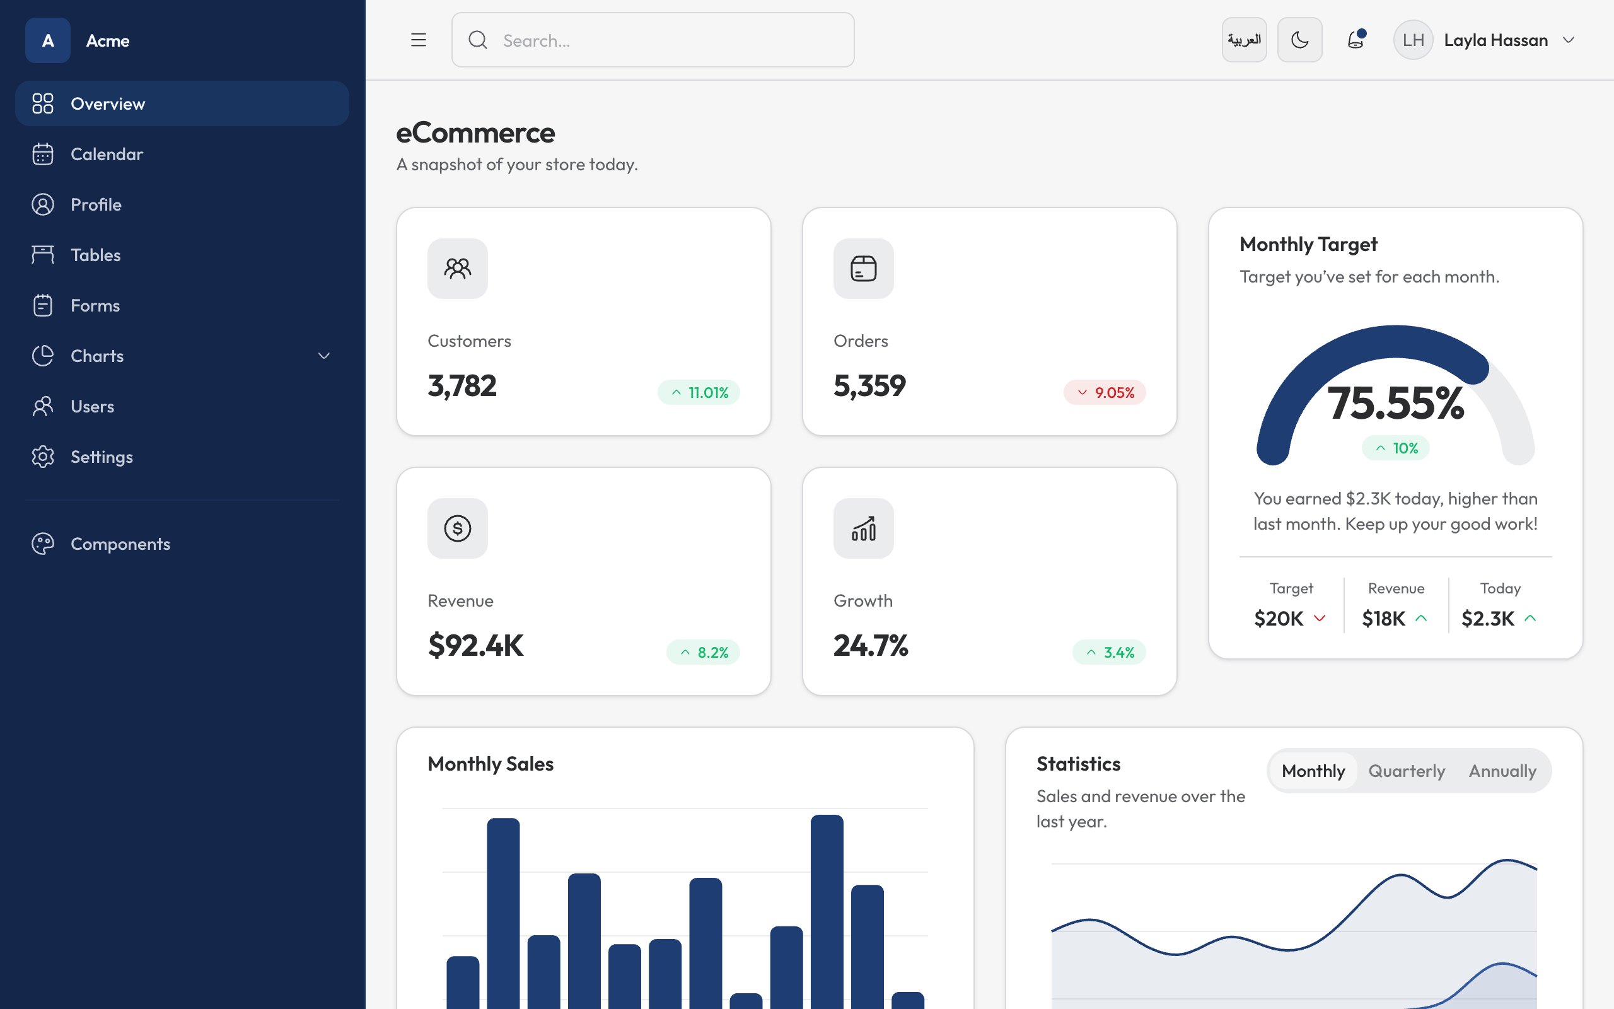Click the Acme brand name
Image resolution: width=1614 pixels, height=1009 pixels.
[108, 41]
